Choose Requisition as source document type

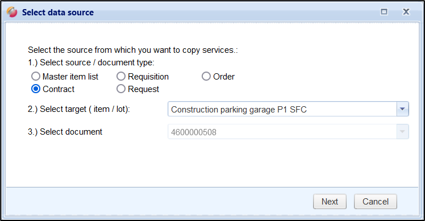pyautogui.click(x=121, y=77)
